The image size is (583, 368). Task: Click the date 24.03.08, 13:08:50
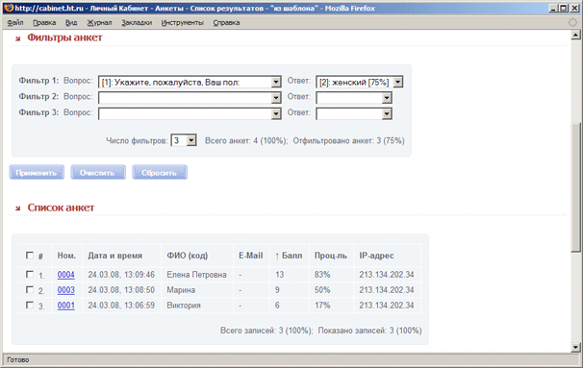tap(121, 289)
